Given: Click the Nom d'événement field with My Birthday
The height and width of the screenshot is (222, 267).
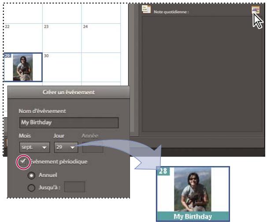Looking at the screenshot, I should tap(69, 122).
